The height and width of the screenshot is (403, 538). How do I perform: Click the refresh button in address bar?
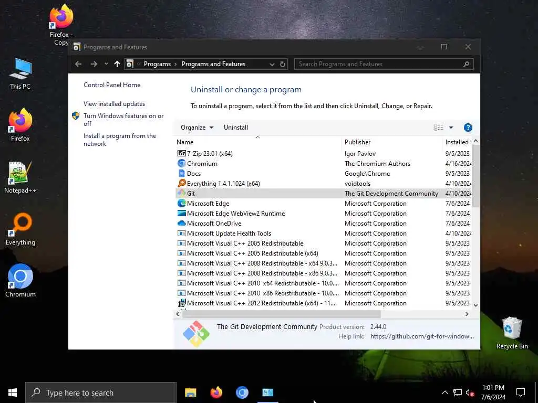[282, 64]
